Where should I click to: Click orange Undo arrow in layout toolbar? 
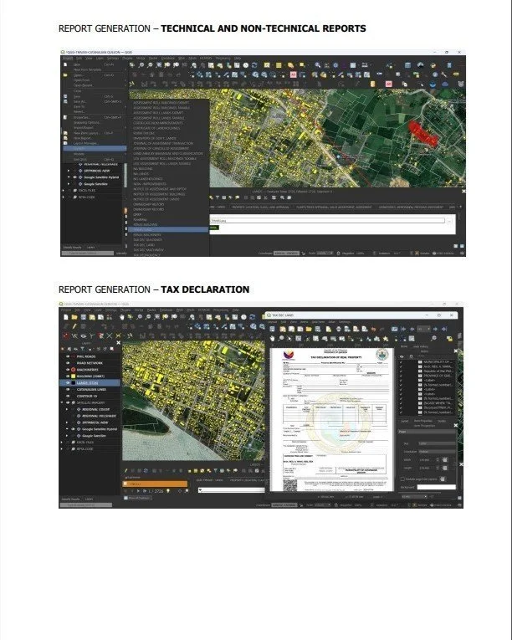pyautogui.click(x=373, y=329)
